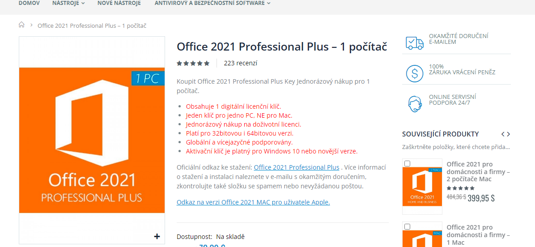Open Office 2021 2 Macs product thumbnail
Image resolution: width=535 pixels, height=247 pixels.
coord(422,186)
